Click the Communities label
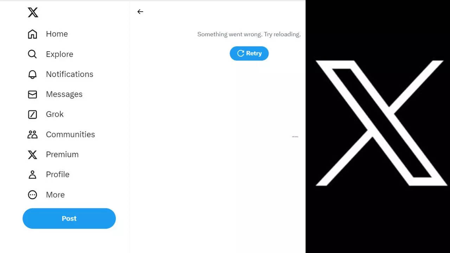The height and width of the screenshot is (253, 450). 70,134
